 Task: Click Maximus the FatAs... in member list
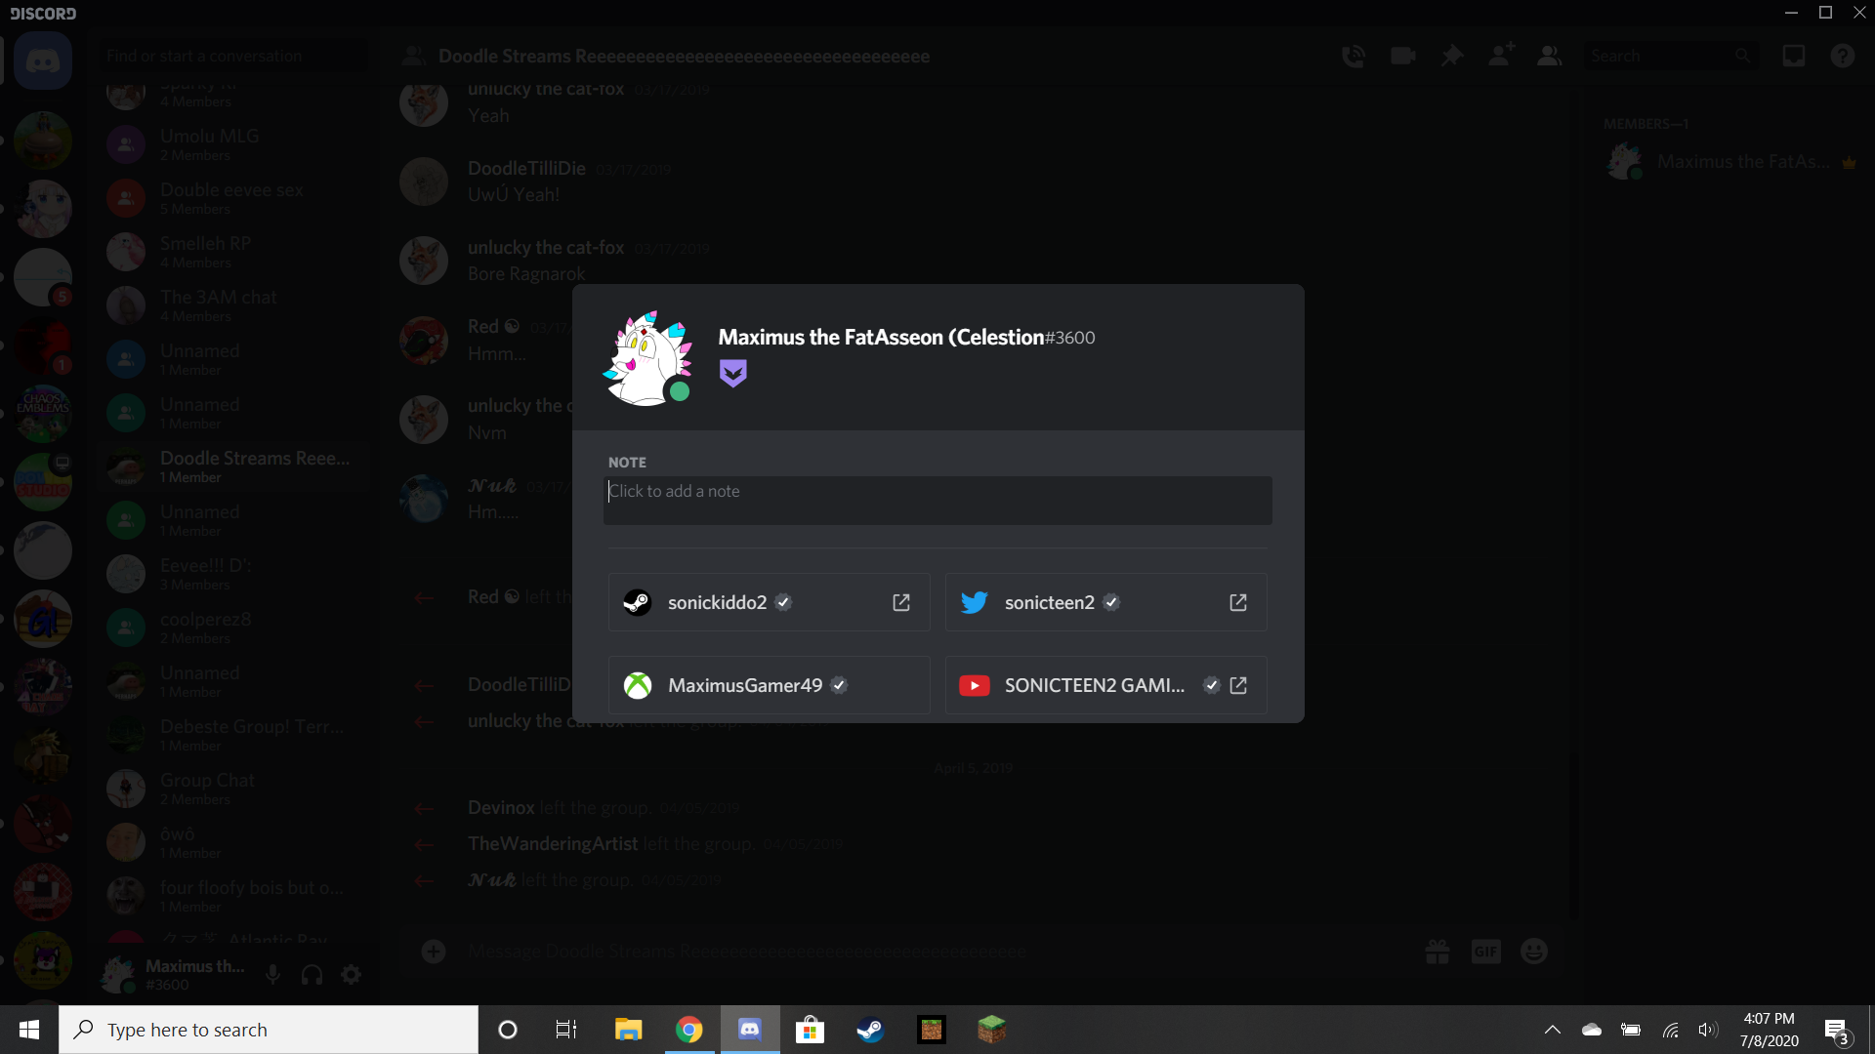coord(1731,162)
